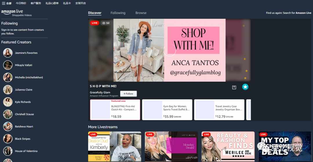Click Batsheva Haart's avatar
The width and height of the screenshot is (313, 162).
pos(8,126)
